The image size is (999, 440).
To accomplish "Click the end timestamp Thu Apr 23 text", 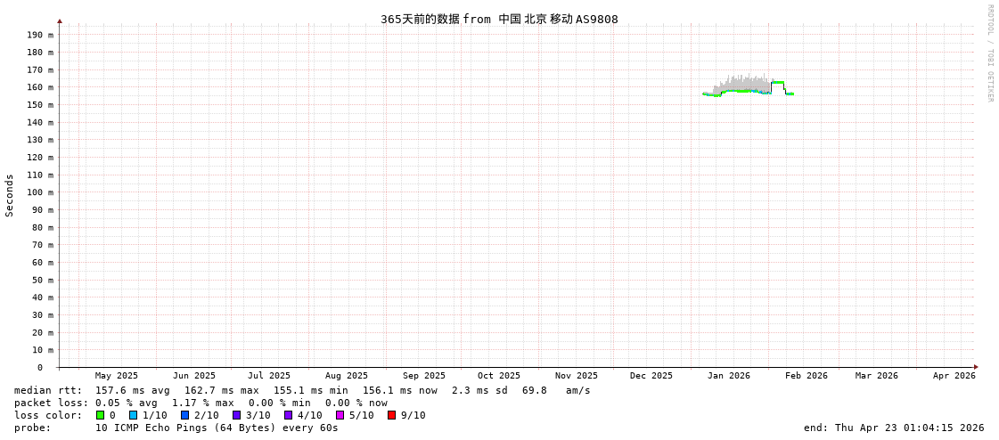I will (x=894, y=428).
